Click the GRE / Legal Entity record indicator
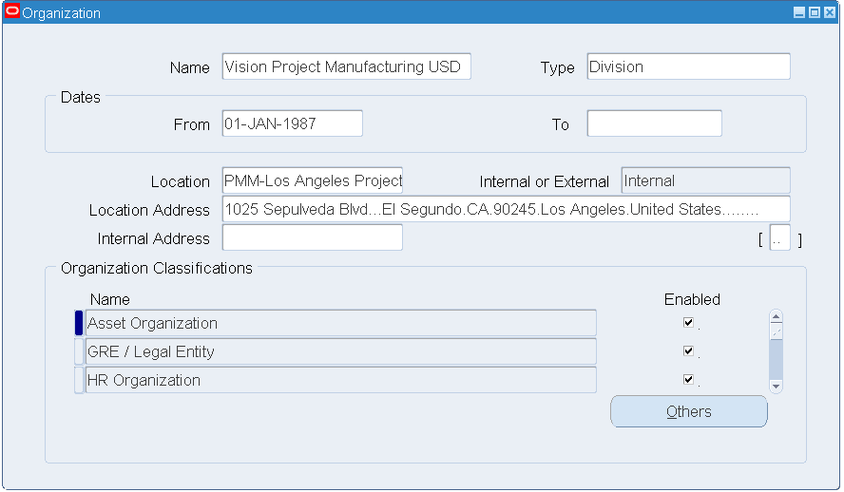The width and height of the screenshot is (844, 492). coord(79,351)
